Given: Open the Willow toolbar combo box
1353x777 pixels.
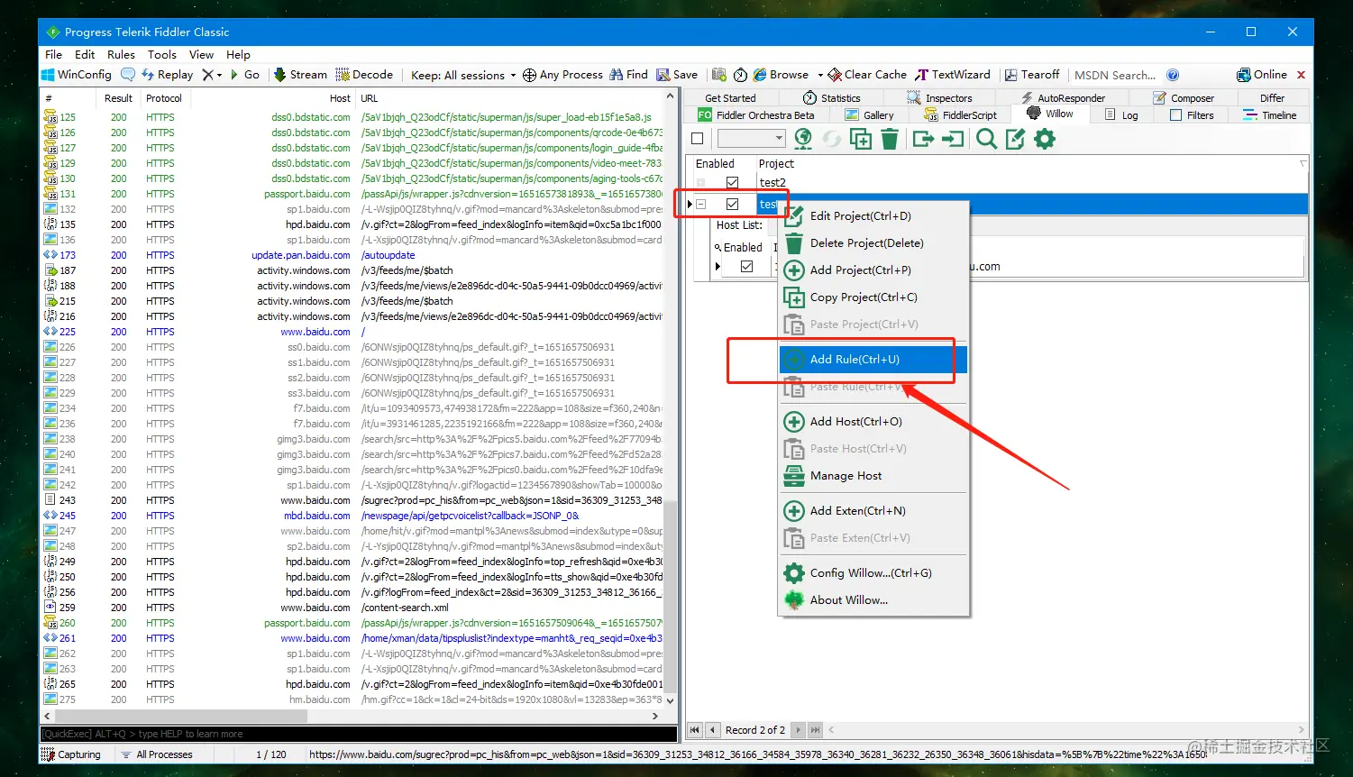Looking at the screenshot, I should click(752, 139).
